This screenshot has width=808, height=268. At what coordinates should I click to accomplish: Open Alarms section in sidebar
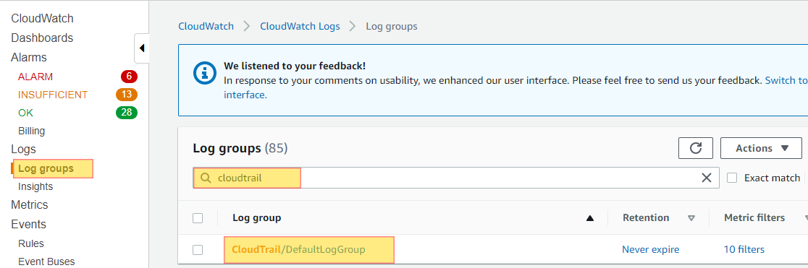[x=29, y=58]
